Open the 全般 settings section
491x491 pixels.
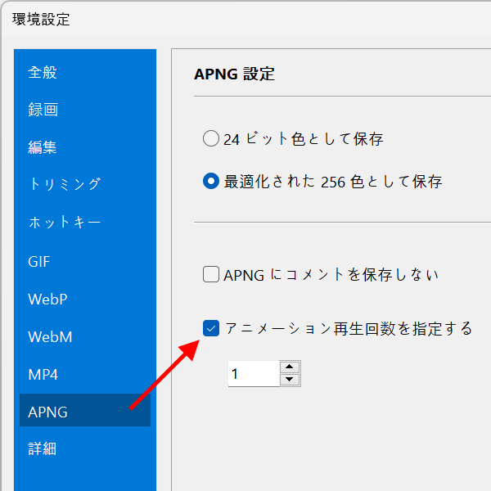(85, 73)
